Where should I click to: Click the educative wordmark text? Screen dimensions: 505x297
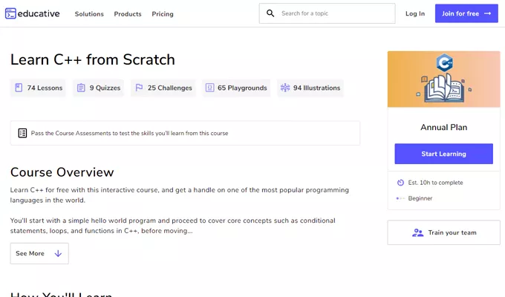coord(39,13)
